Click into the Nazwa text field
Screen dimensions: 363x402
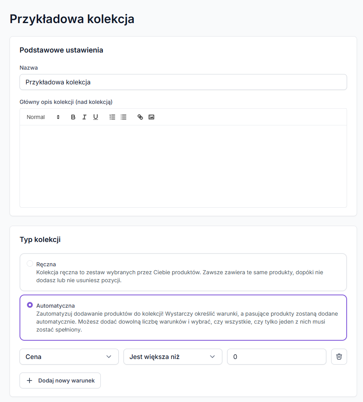pos(183,82)
